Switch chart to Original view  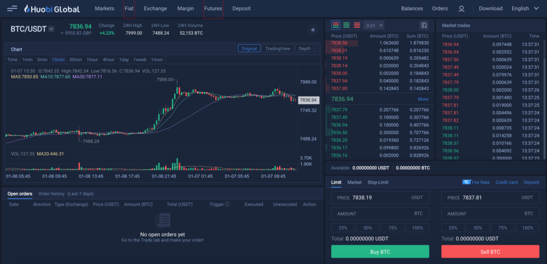[x=249, y=49]
